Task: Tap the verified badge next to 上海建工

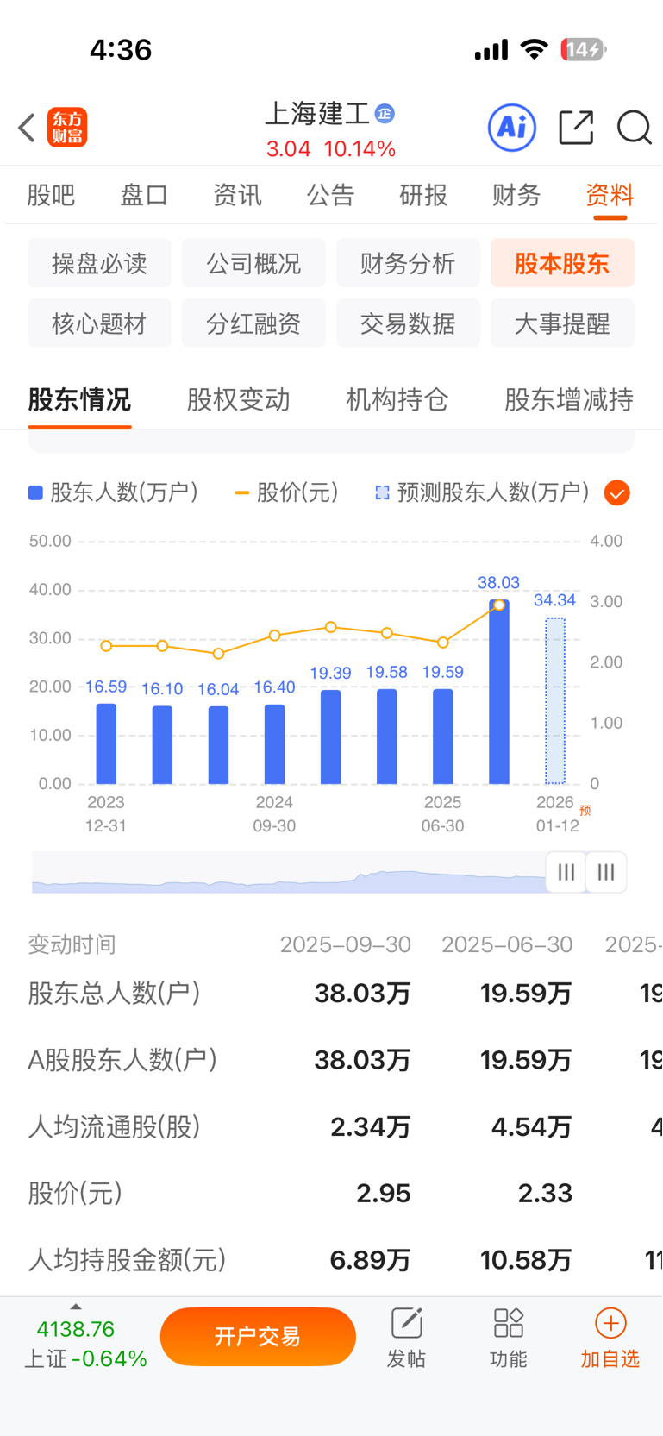Action: point(385,113)
